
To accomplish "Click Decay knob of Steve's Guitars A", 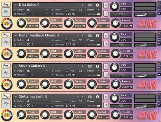I will coord(69,84).
